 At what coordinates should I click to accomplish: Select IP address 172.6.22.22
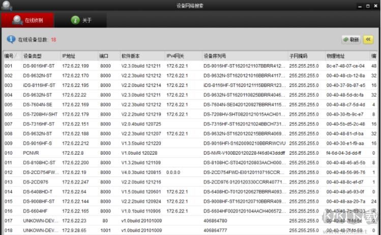[74, 95]
